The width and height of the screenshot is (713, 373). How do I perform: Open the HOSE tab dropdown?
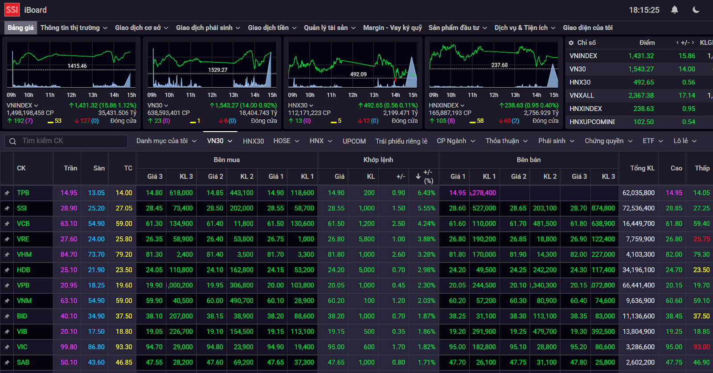point(287,141)
